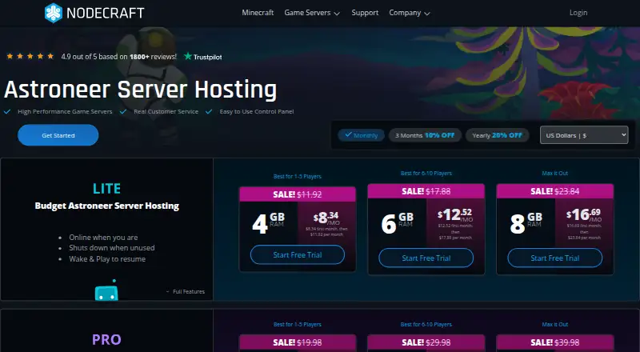Image resolution: width=640 pixels, height=352 pixels.
Task: Click the NODECRAFT brand text
Action: coord(106,13)
